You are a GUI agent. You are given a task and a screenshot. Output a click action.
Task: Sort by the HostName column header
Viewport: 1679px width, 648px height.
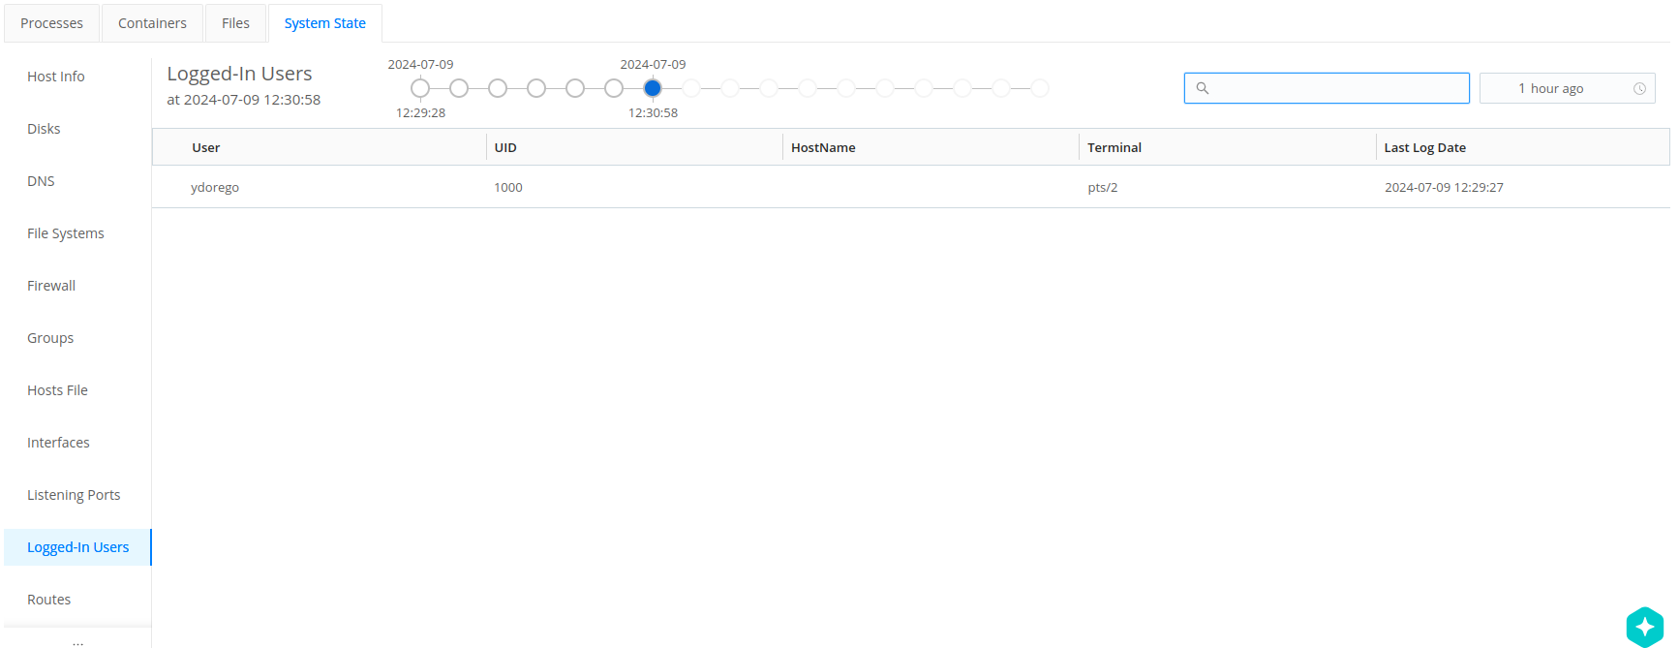click(823, 147)
